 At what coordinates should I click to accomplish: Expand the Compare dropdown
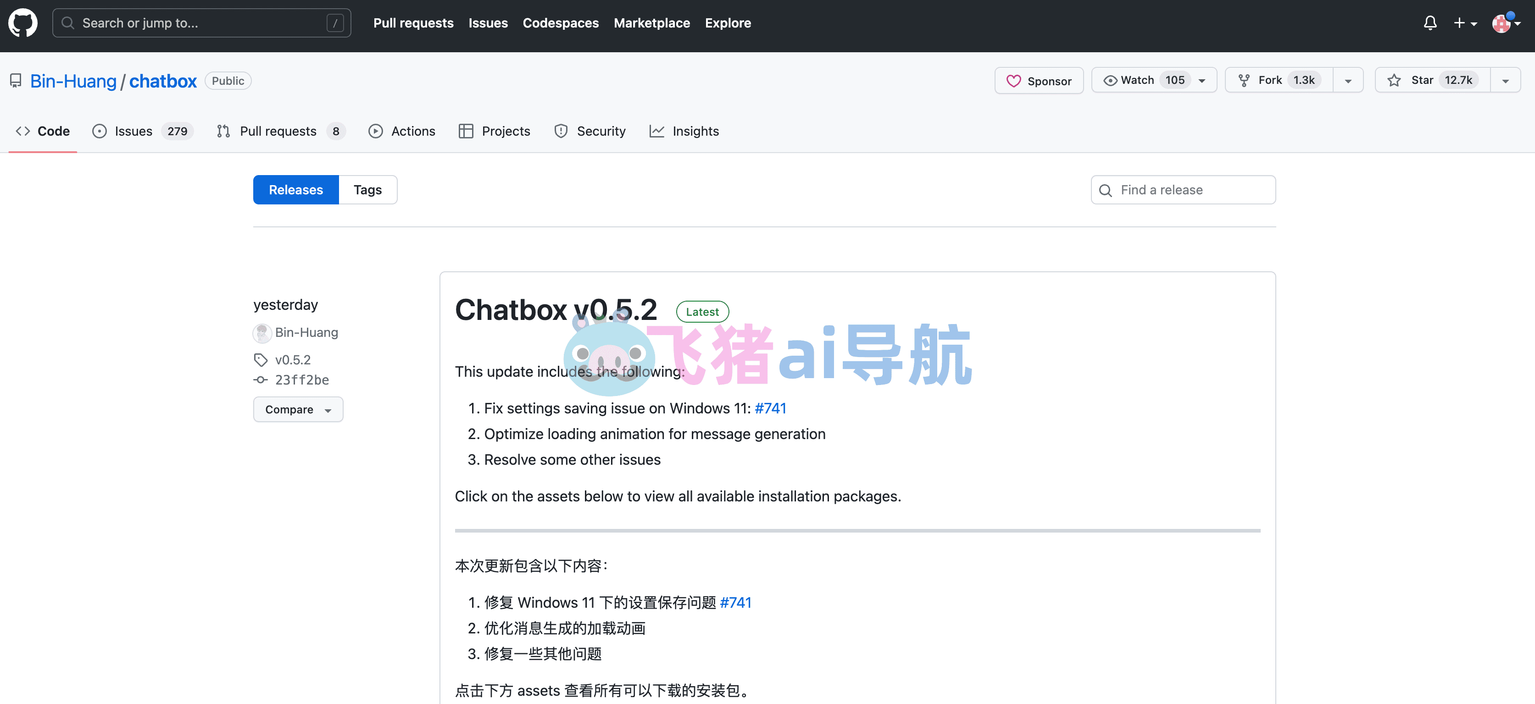298,409
